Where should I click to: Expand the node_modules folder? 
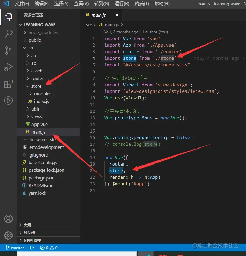[48, 32]
